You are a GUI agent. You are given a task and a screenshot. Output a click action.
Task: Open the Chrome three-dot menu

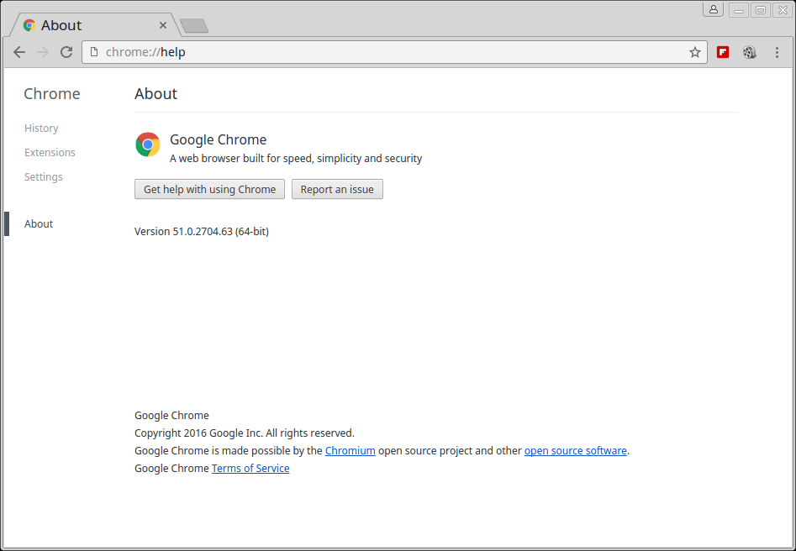click(777, 52)
